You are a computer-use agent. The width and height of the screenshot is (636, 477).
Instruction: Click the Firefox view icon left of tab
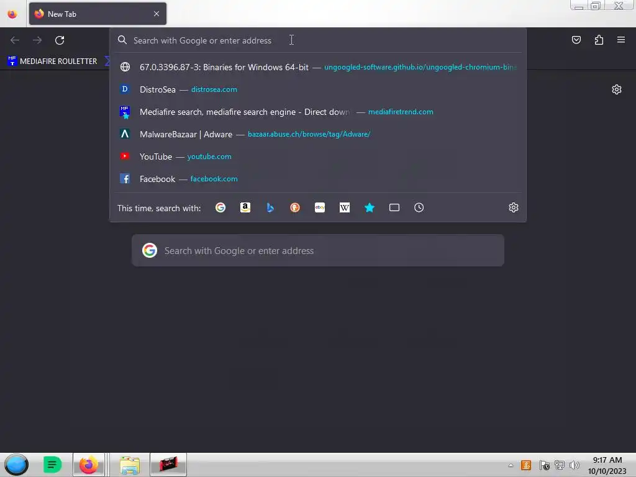(x=12, y=14)
